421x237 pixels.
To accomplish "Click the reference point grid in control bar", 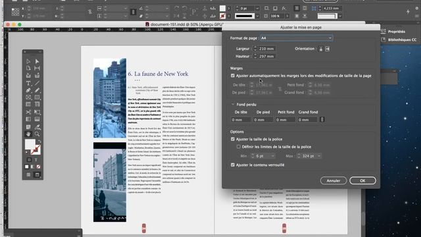I will pyautogui.click(x=15, y=12).
